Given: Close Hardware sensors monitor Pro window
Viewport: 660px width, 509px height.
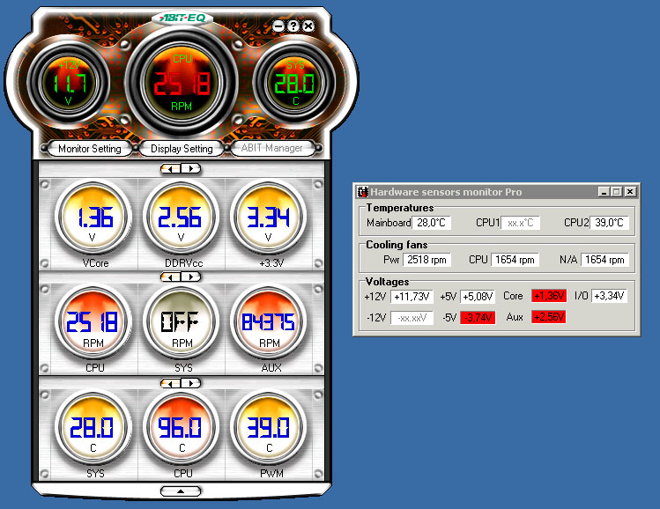Looking at the screenshot, I should (630, 192).
